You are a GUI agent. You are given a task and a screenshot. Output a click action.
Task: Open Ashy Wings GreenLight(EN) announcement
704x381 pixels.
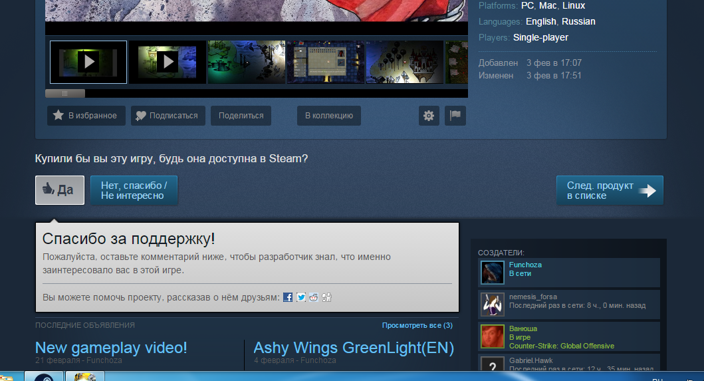tap(354, 348)
